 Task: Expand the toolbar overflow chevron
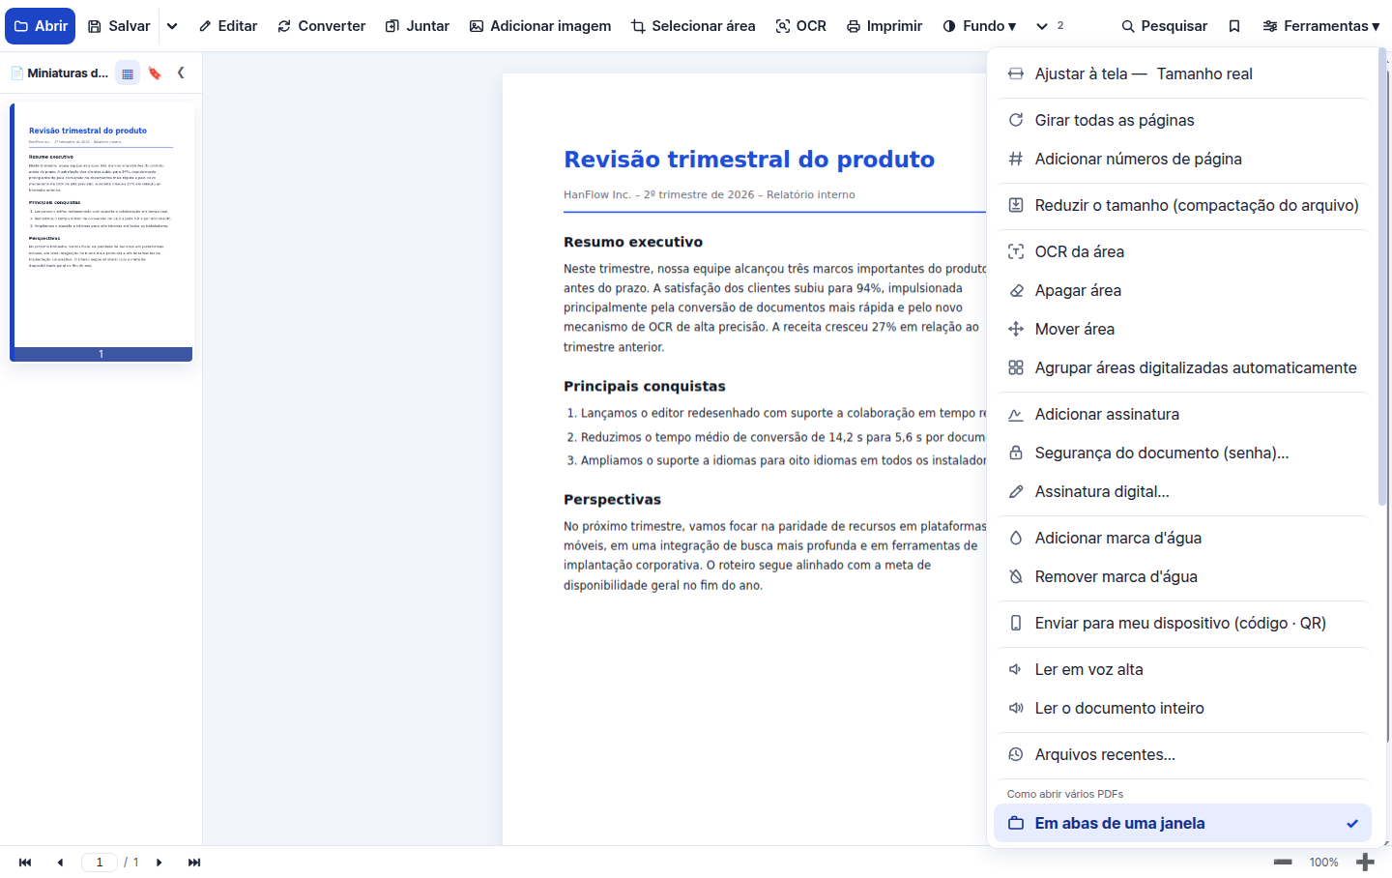[1042, 26]
